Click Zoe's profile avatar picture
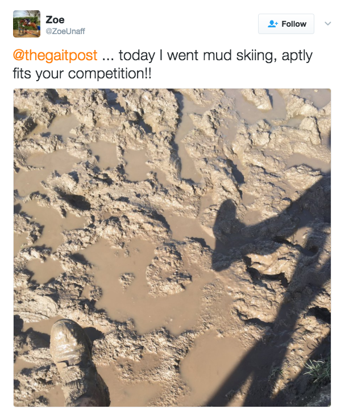Viewport: 353px width, 413px height. [27, 24]
